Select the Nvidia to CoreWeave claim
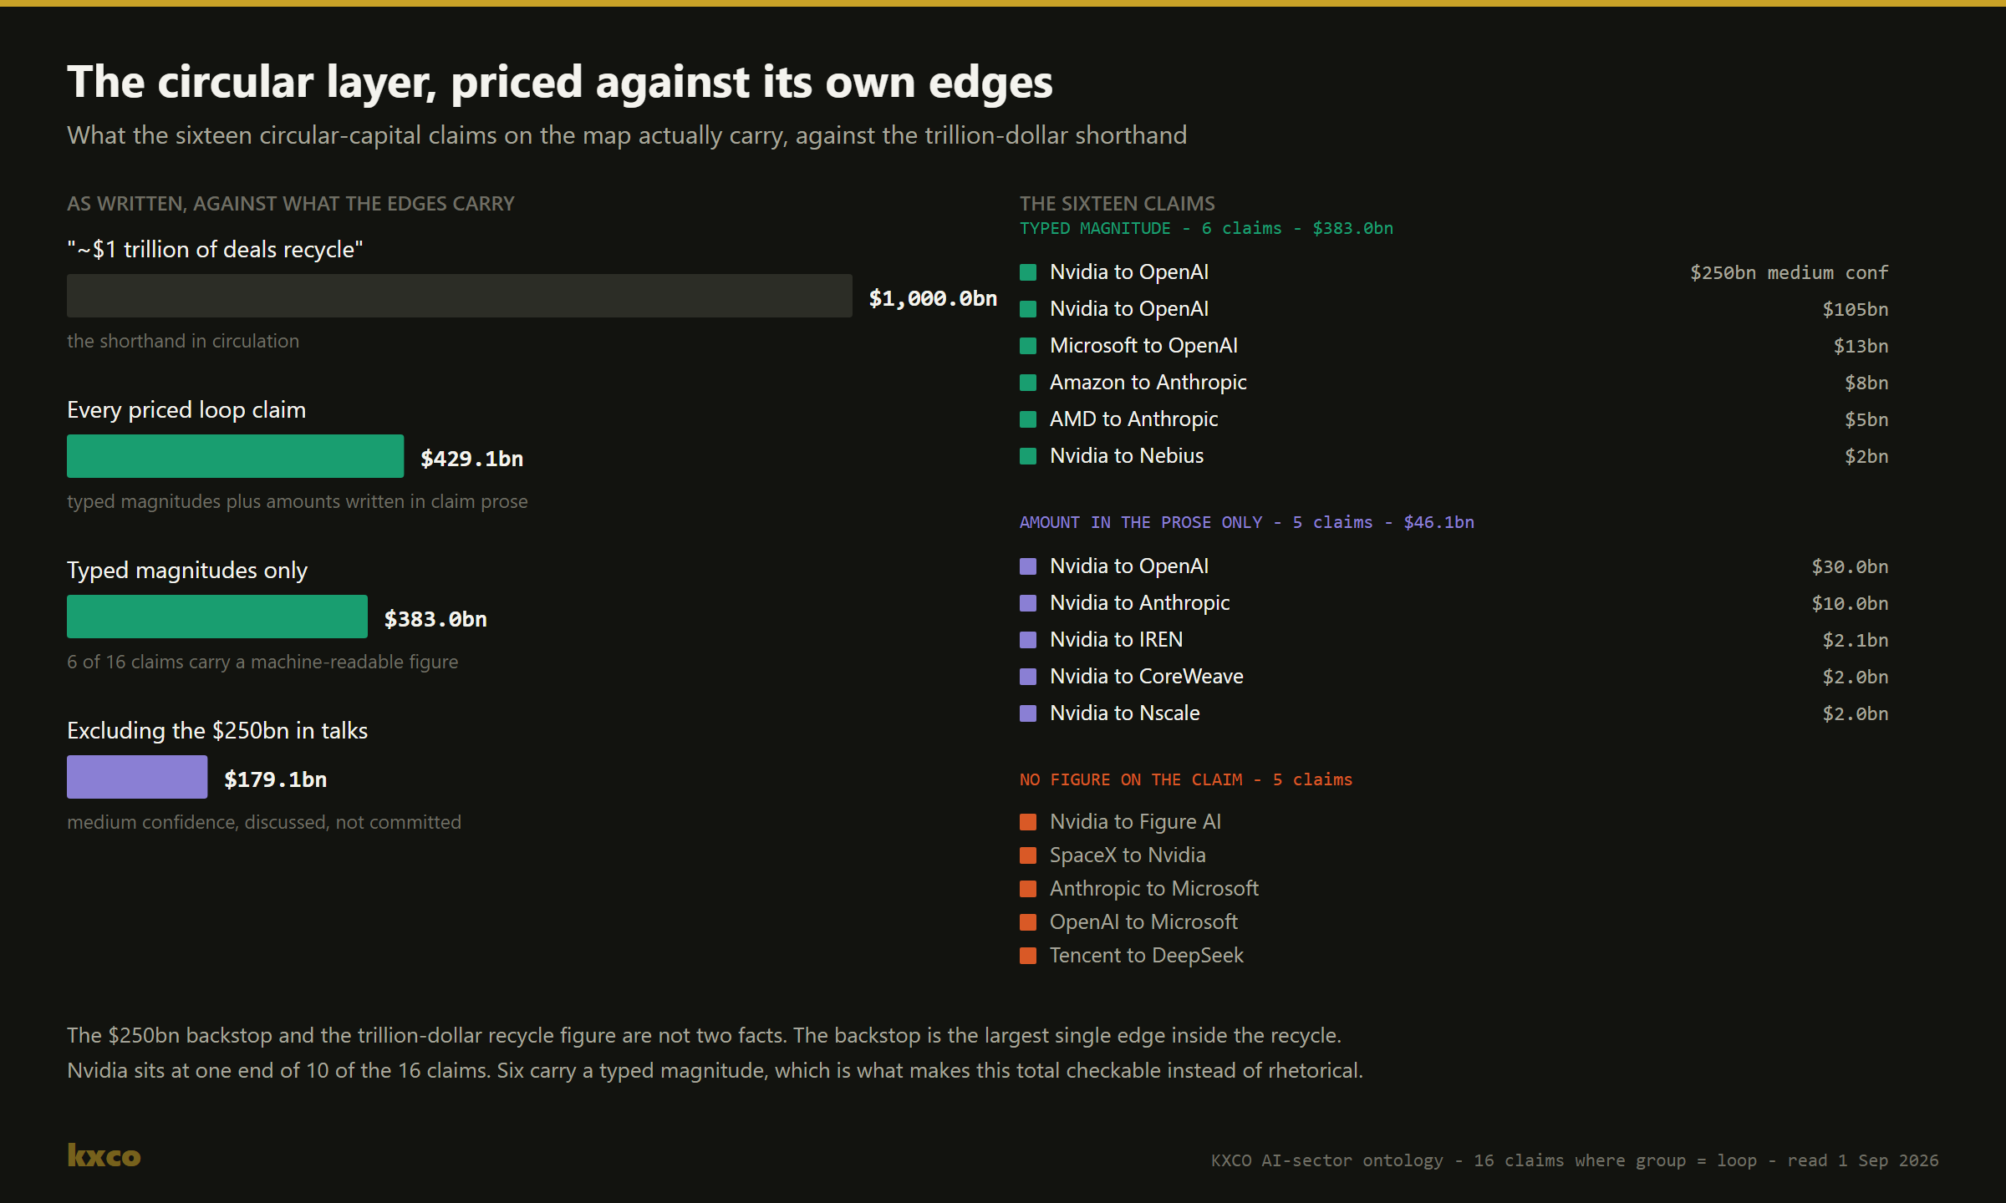Image resolution: width=2006 pixels, height=1203 pixels. tap(1146, 677)
